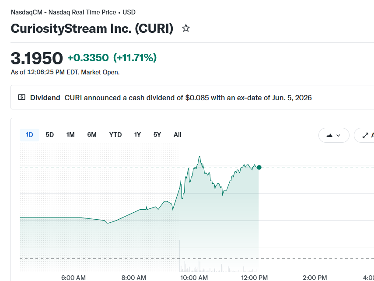Click the (+11.71%) percent change
The width and height of the screenshot is (374, 281).
(135, 58)
